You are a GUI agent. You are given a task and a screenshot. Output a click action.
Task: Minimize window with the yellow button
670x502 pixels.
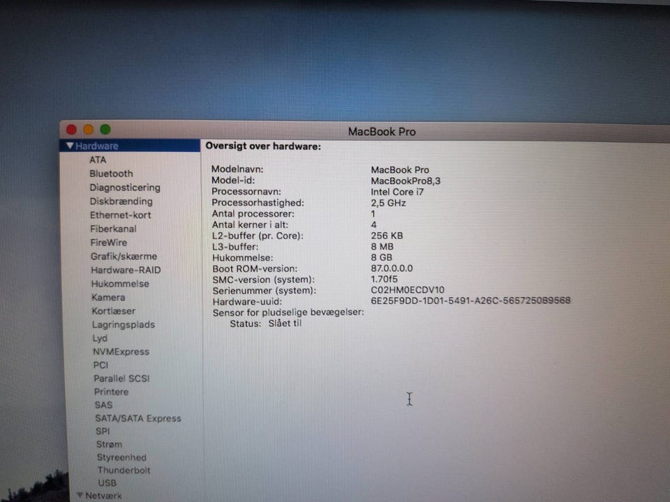pos(89,130)
